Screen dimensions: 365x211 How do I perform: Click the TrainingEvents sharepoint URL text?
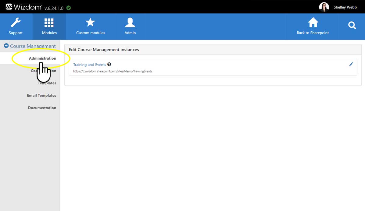[x=113, y=71]
